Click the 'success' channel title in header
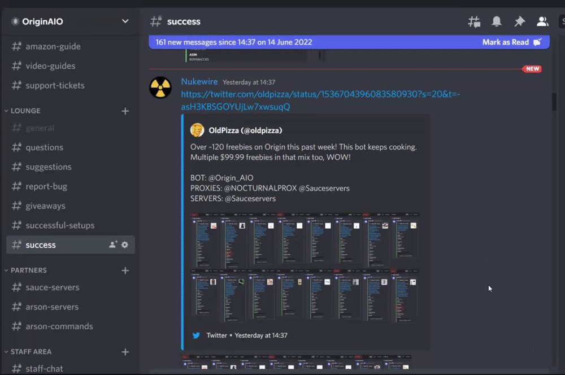Viewport: 565px width, 375px height. 184,21
